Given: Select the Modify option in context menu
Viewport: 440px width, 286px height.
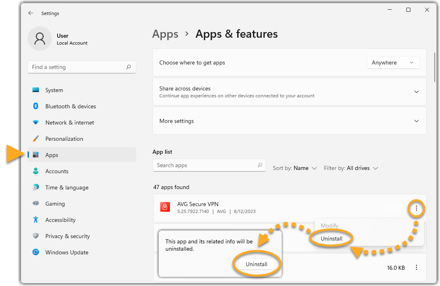Looking at the screenshot, I should point(329,226).
